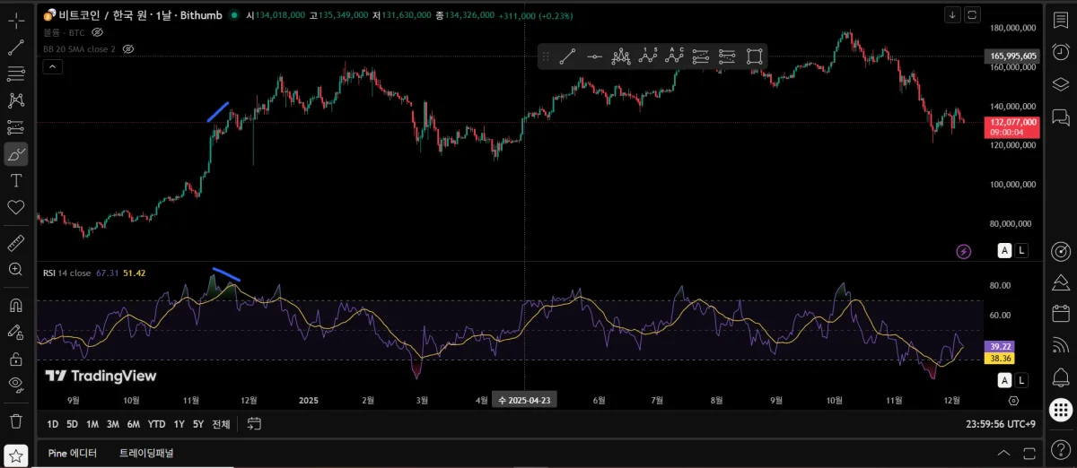Select the brush drawing tool
This screenshot has height=468, width=1077.
16,154
